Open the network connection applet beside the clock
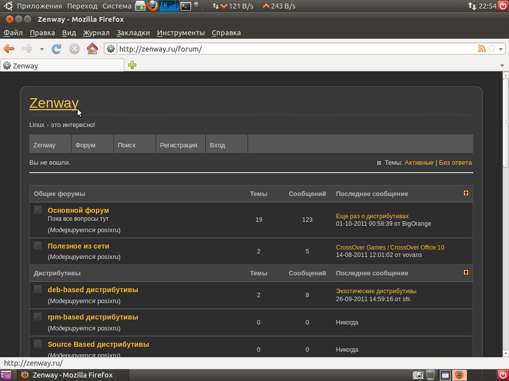509x381 pixels. click(472, 6)
